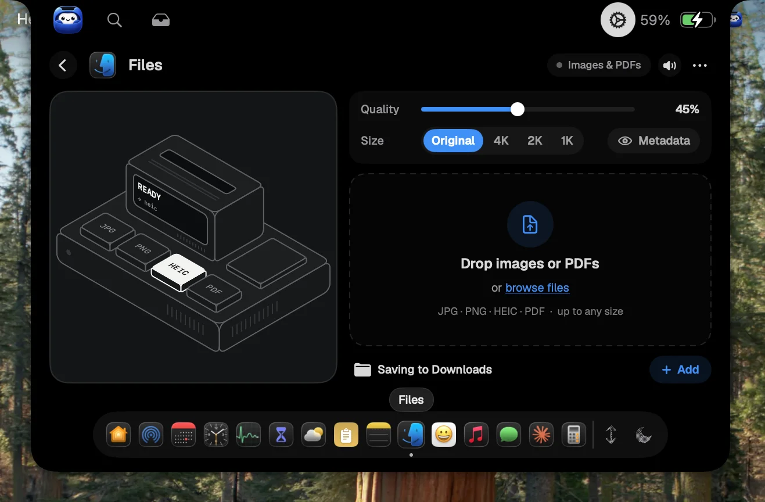Viewport: 765px width, 502px height.
Task: Click the Finder Files icon in dock
Action: [x=411, y=435]
